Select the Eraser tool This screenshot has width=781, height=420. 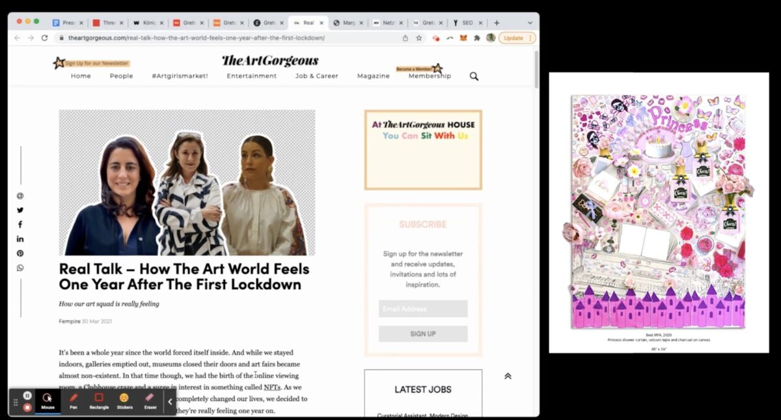(x=150, y=401)
